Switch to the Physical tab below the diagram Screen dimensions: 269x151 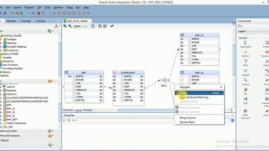click(x=88, y=110)
